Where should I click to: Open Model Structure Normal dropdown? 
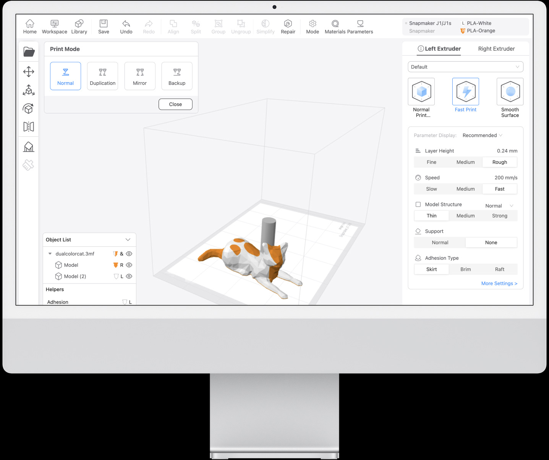point(499,206)
